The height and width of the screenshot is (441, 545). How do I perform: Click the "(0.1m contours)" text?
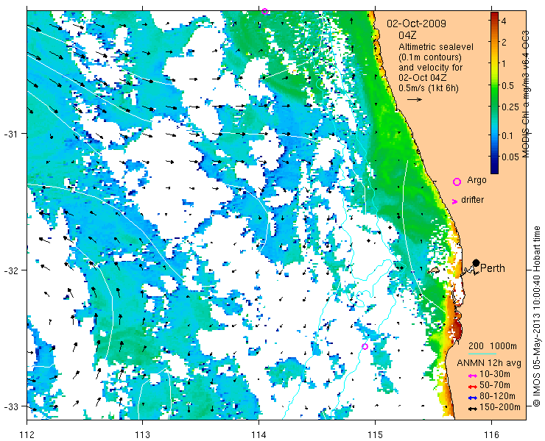430,57
